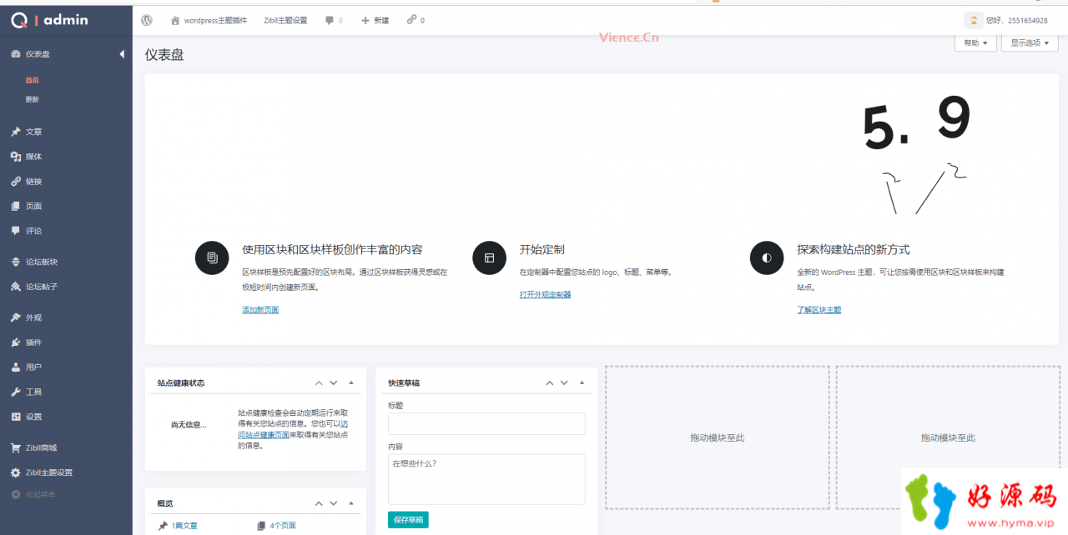Screen dimensions: 1068x535
Task: Collapse the 仪表盘 submenu arrow
Action: (122, 54)
